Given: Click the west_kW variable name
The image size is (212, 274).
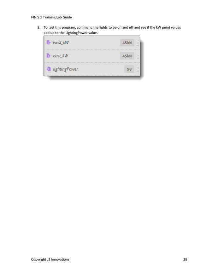Looking at the screenshot, I should pos(61,42).
